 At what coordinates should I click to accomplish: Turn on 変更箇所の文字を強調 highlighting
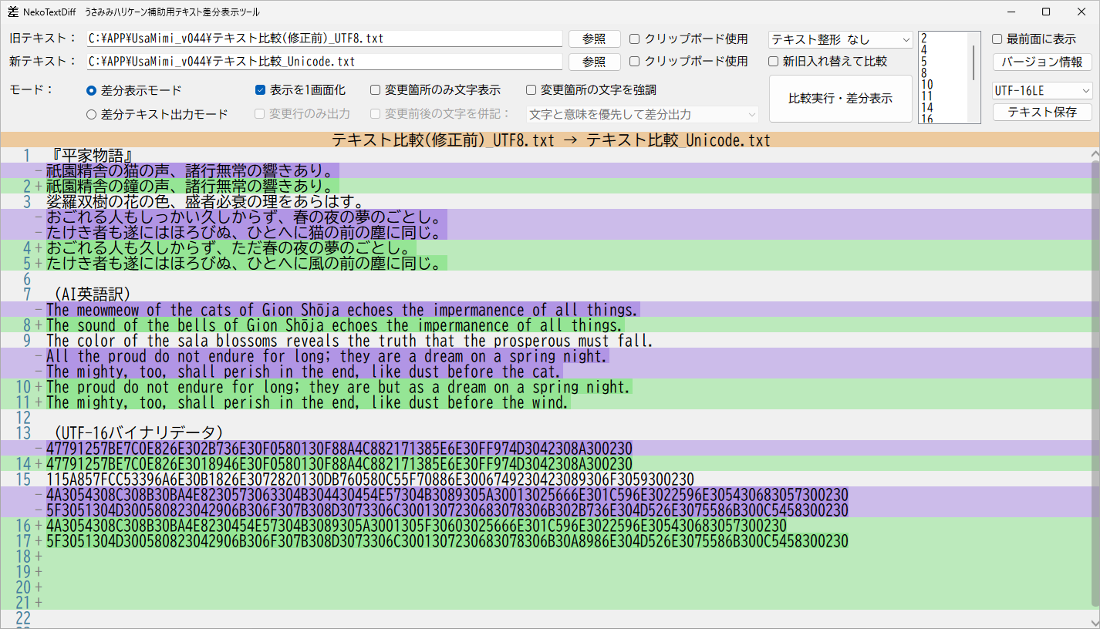531,89
